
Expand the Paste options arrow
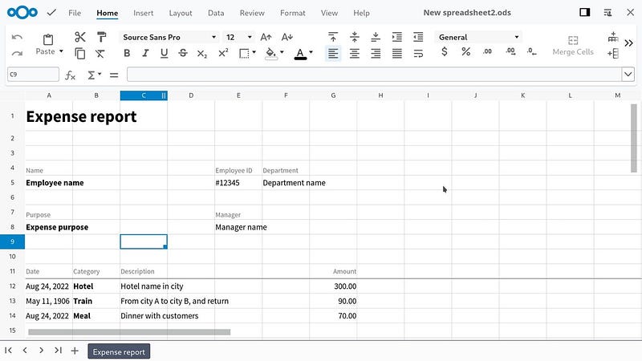point(61,51)
